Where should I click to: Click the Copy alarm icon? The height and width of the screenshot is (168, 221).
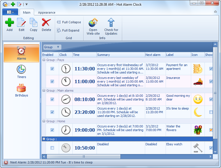tap(34, 22)
